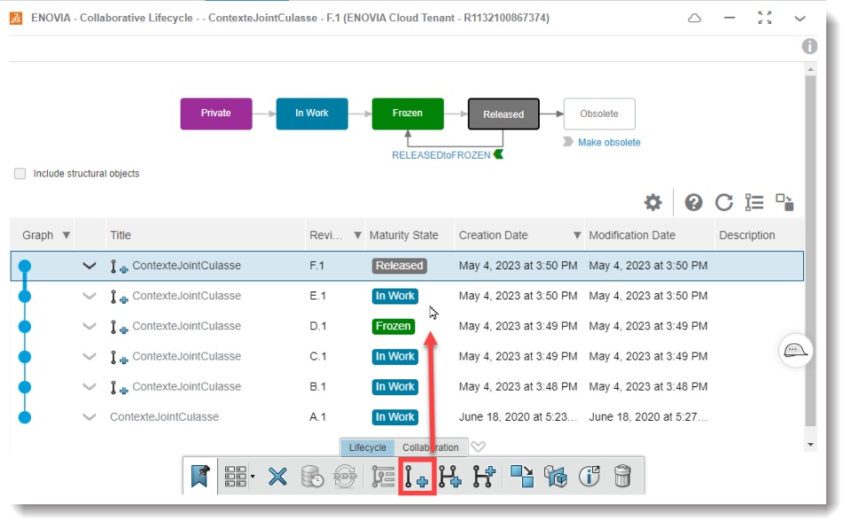Click the scrollbar down arrow
The height and width of the screenshot is (529, 851).
tap(810, 445)
